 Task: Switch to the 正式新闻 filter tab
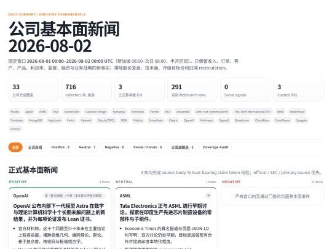tap(35, 147)
